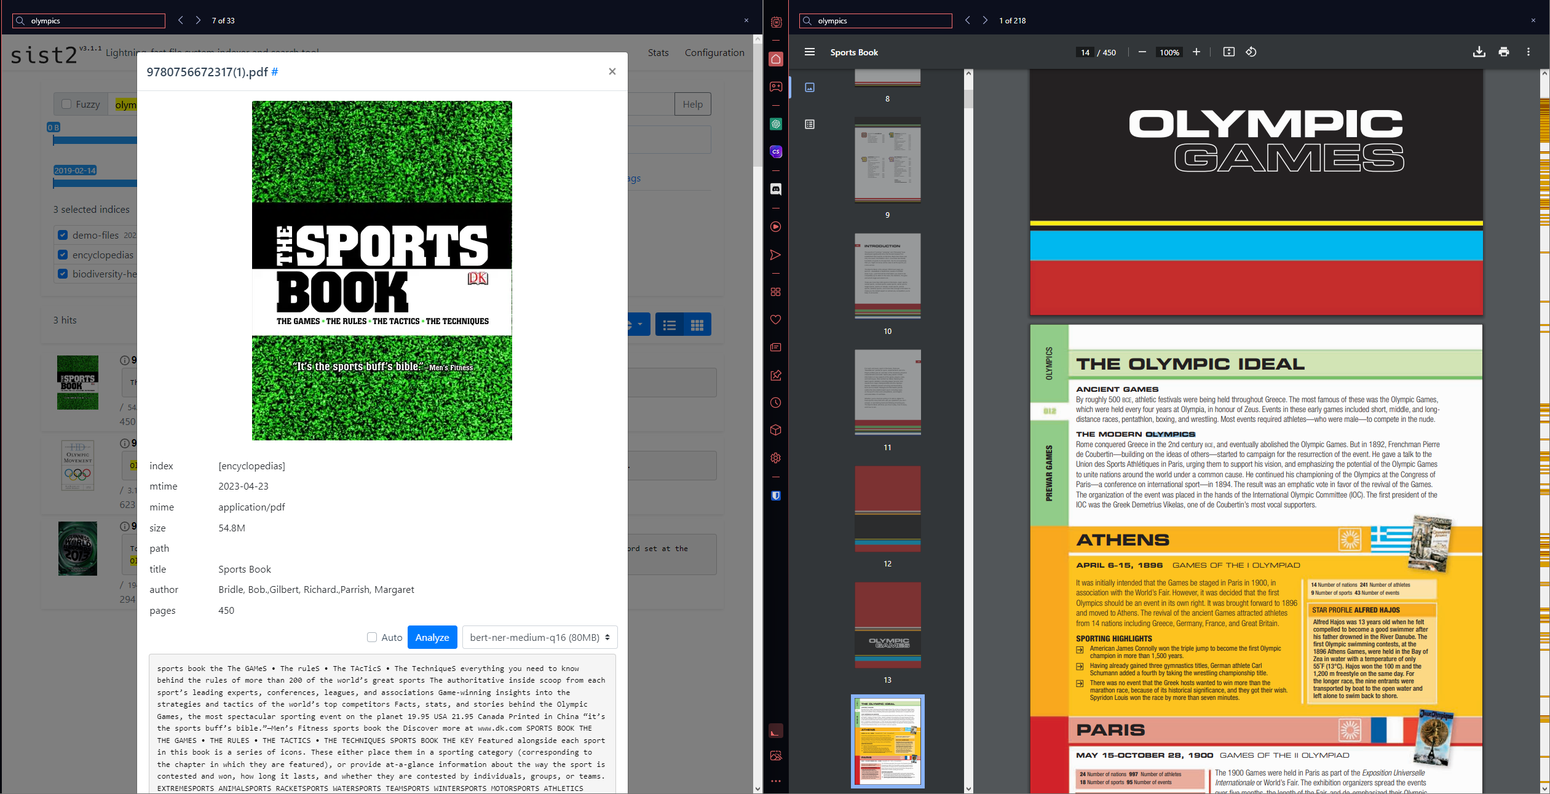
Task: Click the PDF download icon
Action: 1479,52
